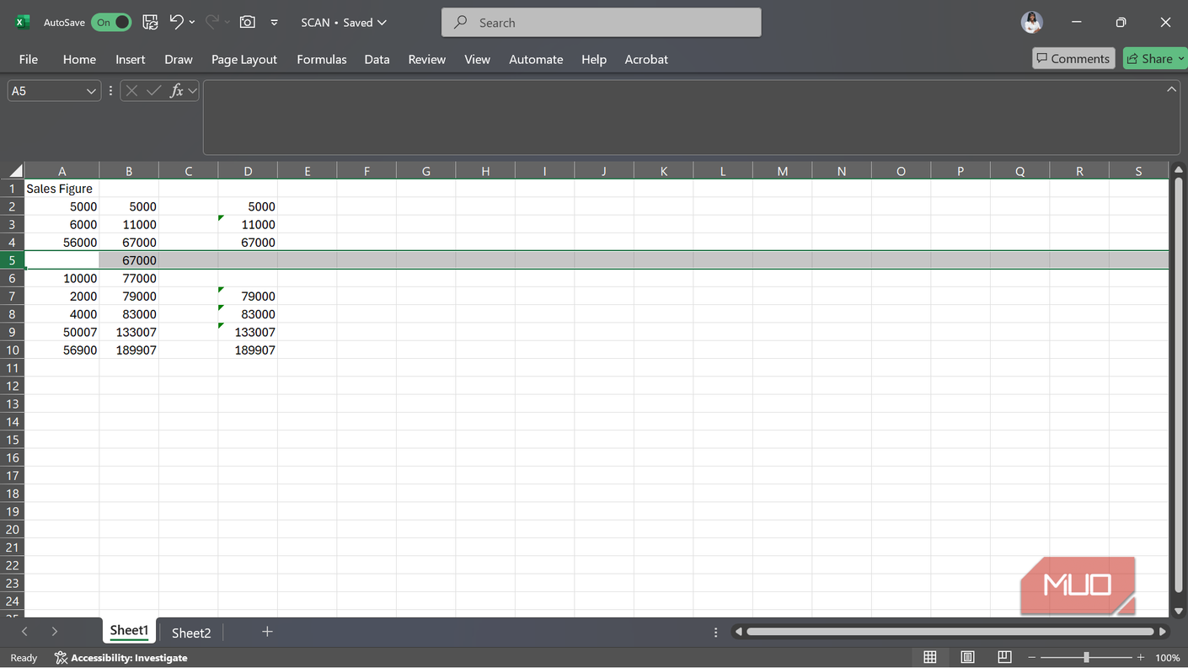Open the Undo history dropdown arrow
The image size is (1188, 668).
(192, 23)
